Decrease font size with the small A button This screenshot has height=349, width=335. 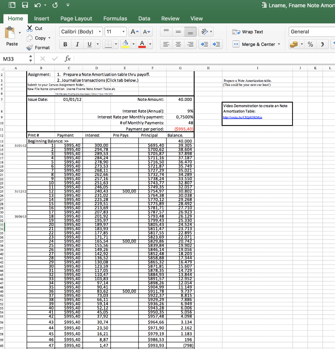[x=146, y=32]
